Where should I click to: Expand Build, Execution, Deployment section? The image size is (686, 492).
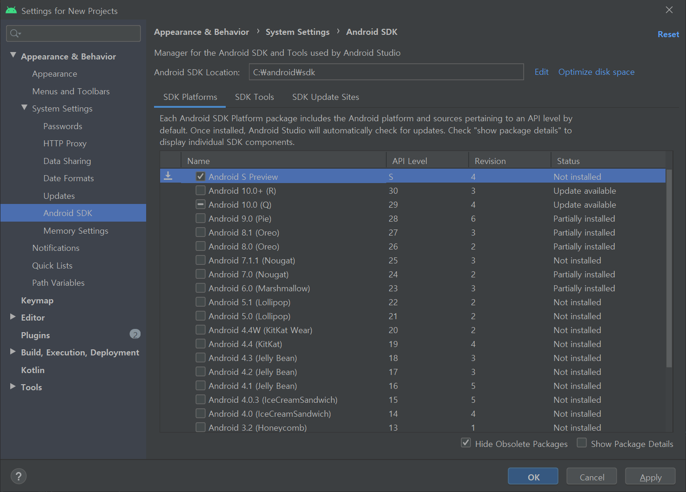coord(13,352)
